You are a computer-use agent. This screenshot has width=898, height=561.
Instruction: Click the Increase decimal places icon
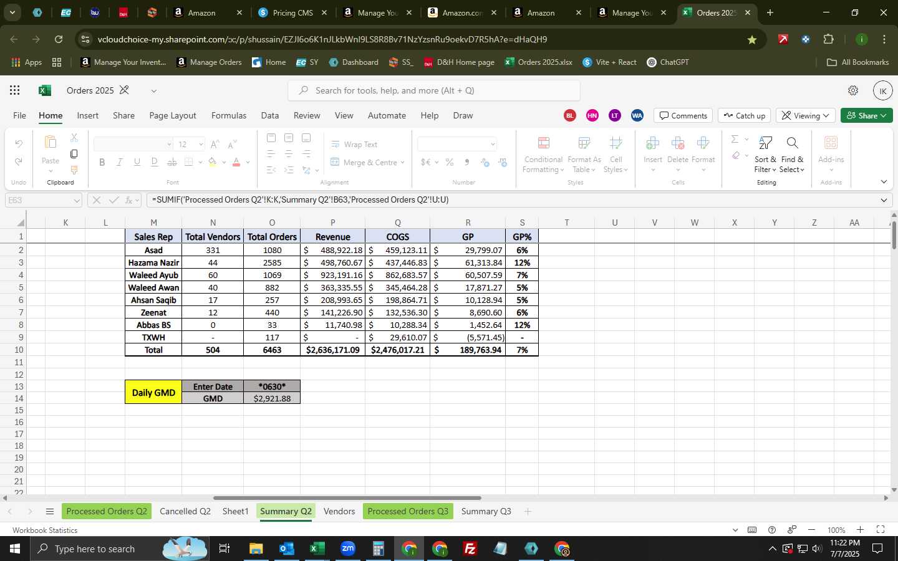pyautogui.click(x=485, y=162)
